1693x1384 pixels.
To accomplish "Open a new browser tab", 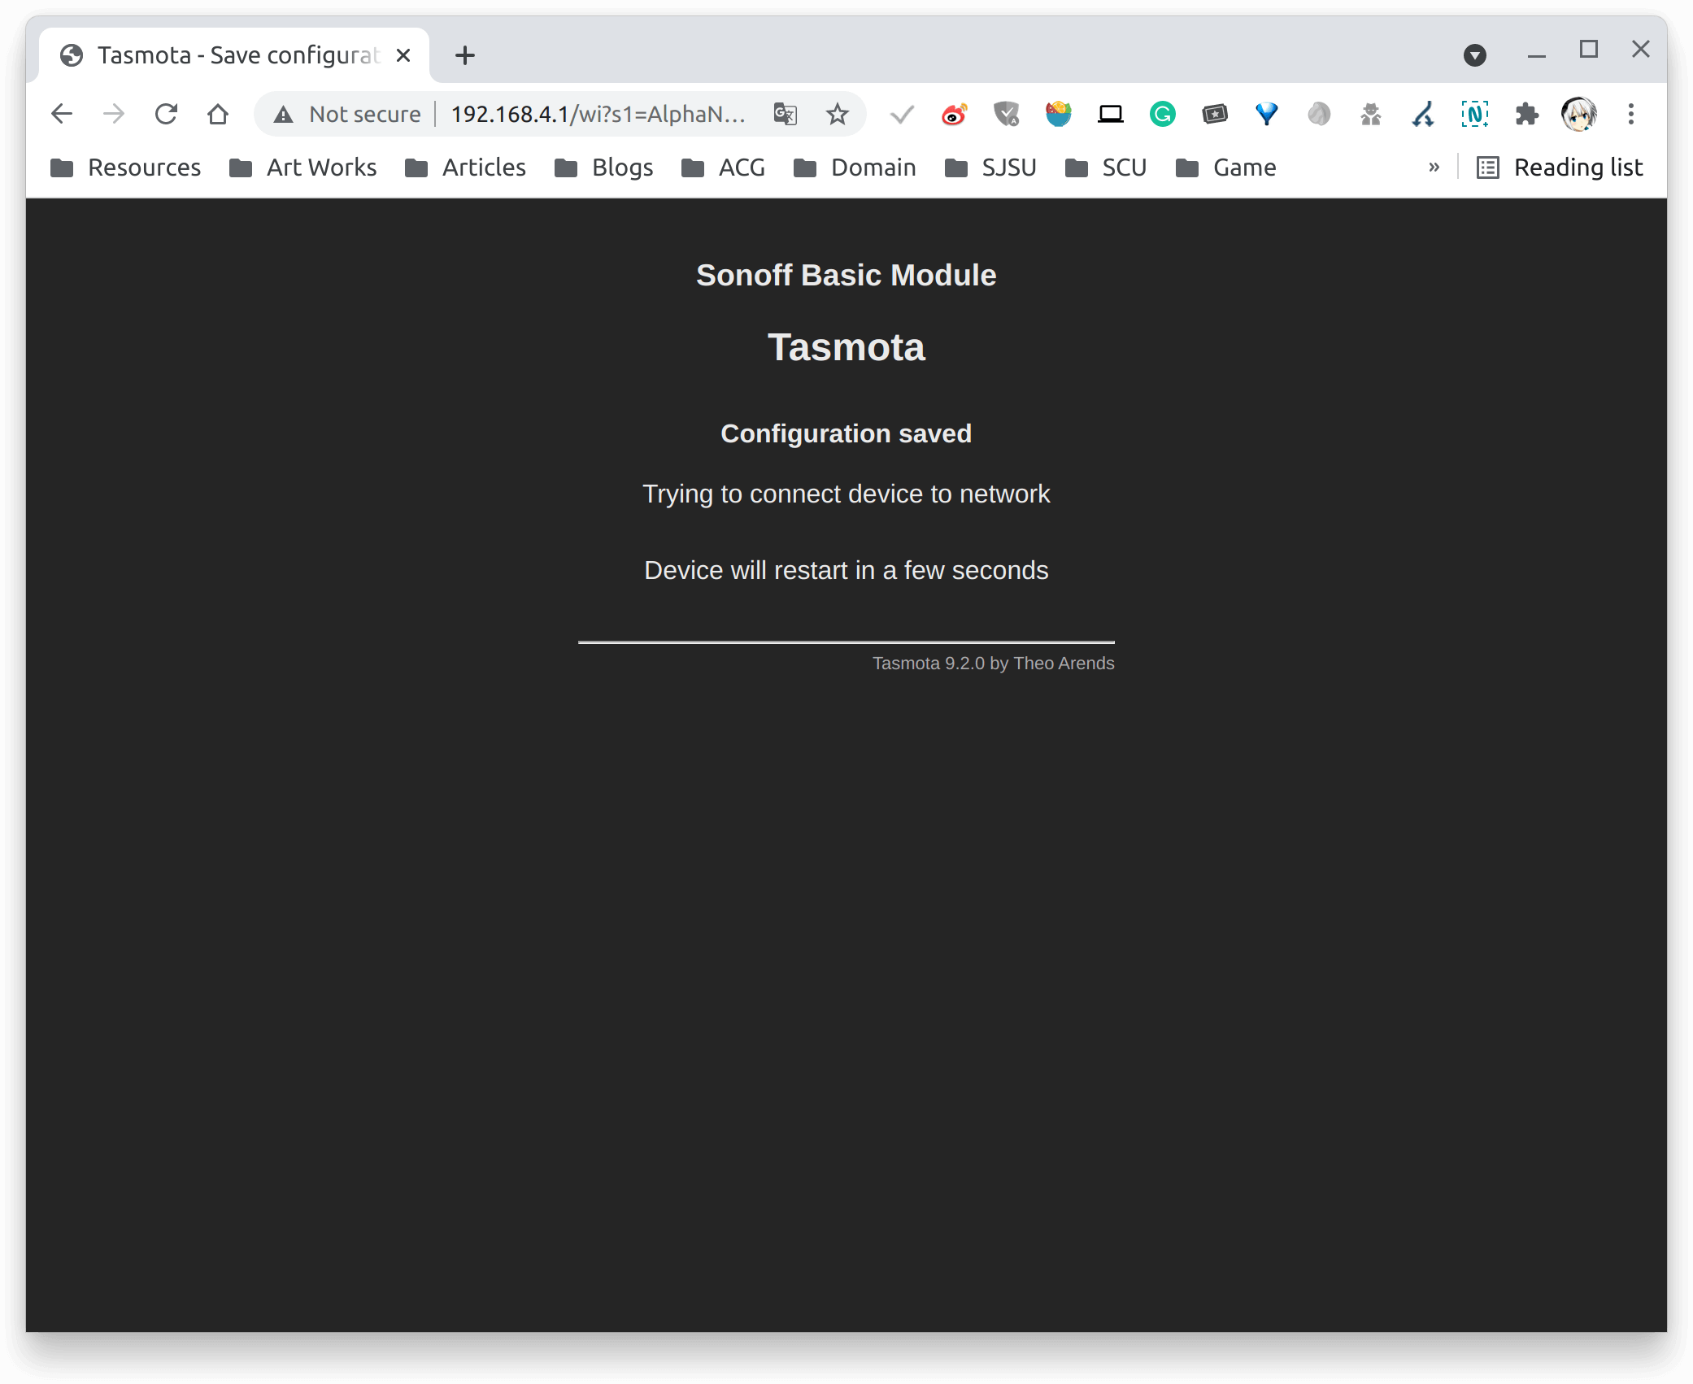I will pyautogui.click(x=465, y=55).
